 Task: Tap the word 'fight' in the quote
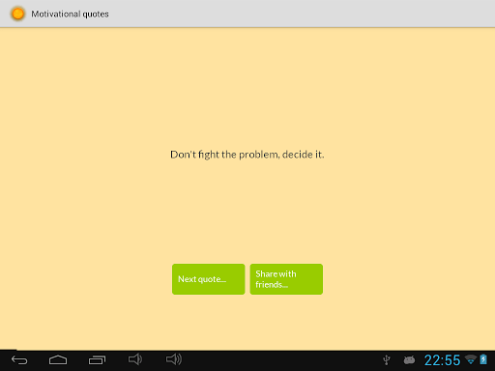click(x=209, y=155)
